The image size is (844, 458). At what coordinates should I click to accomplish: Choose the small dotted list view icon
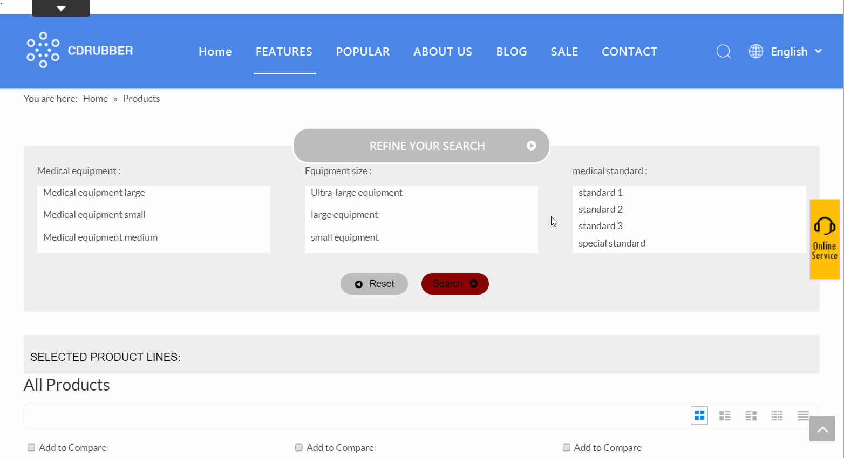coord(777,415)
